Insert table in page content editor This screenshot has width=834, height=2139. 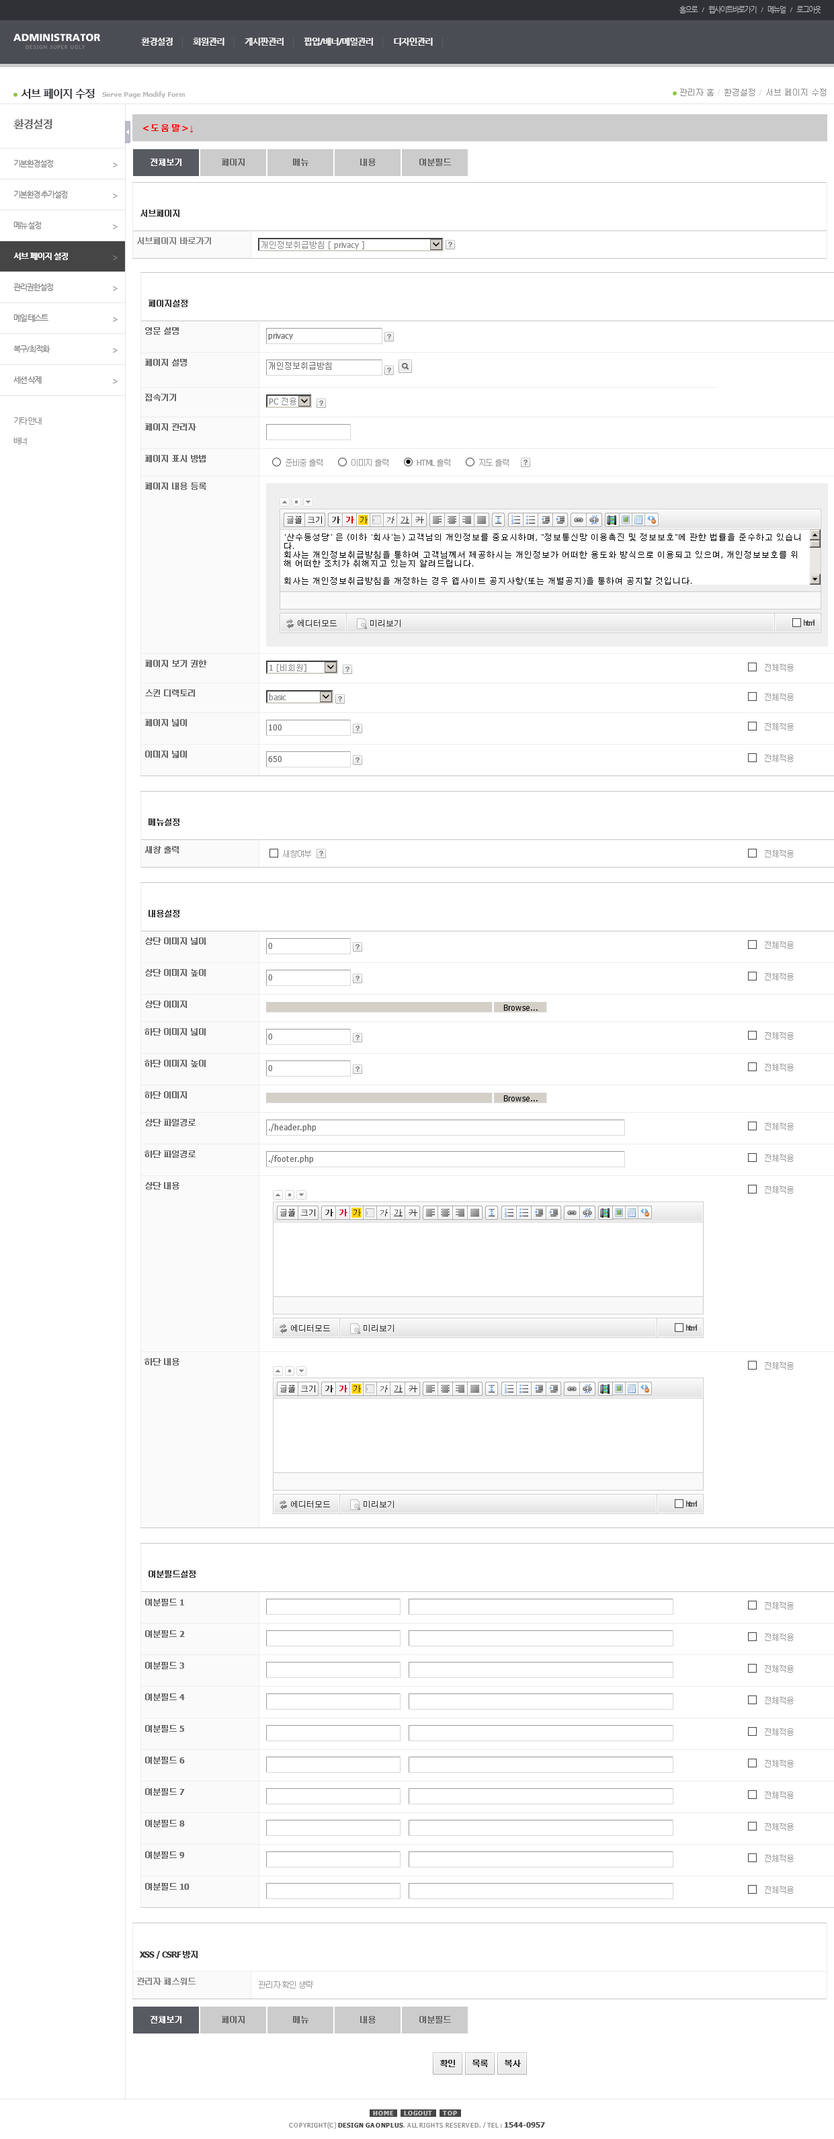point(638,520)
